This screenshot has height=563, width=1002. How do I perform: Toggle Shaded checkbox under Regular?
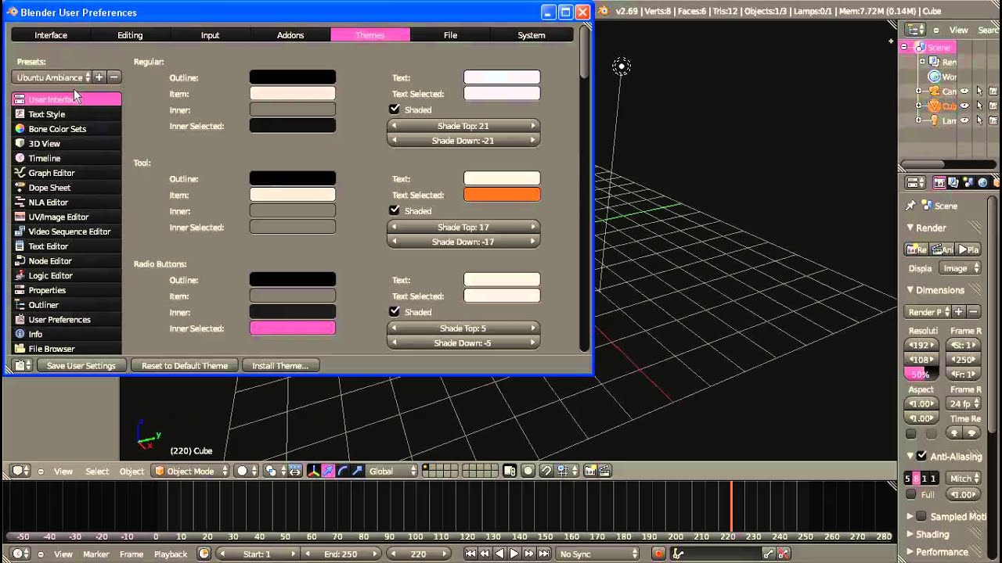pyautogui.click(x=395, y=109)
